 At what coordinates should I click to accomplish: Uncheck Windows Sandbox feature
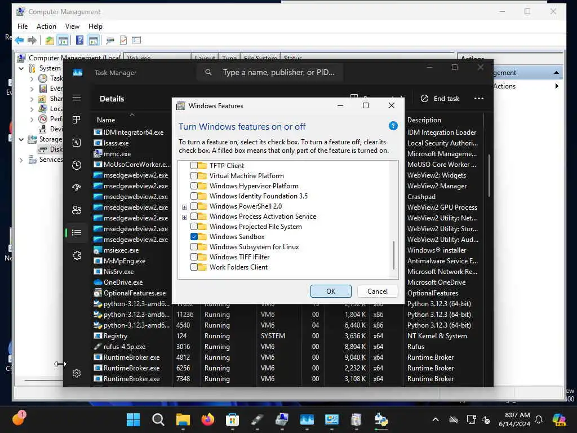(194, 237)
